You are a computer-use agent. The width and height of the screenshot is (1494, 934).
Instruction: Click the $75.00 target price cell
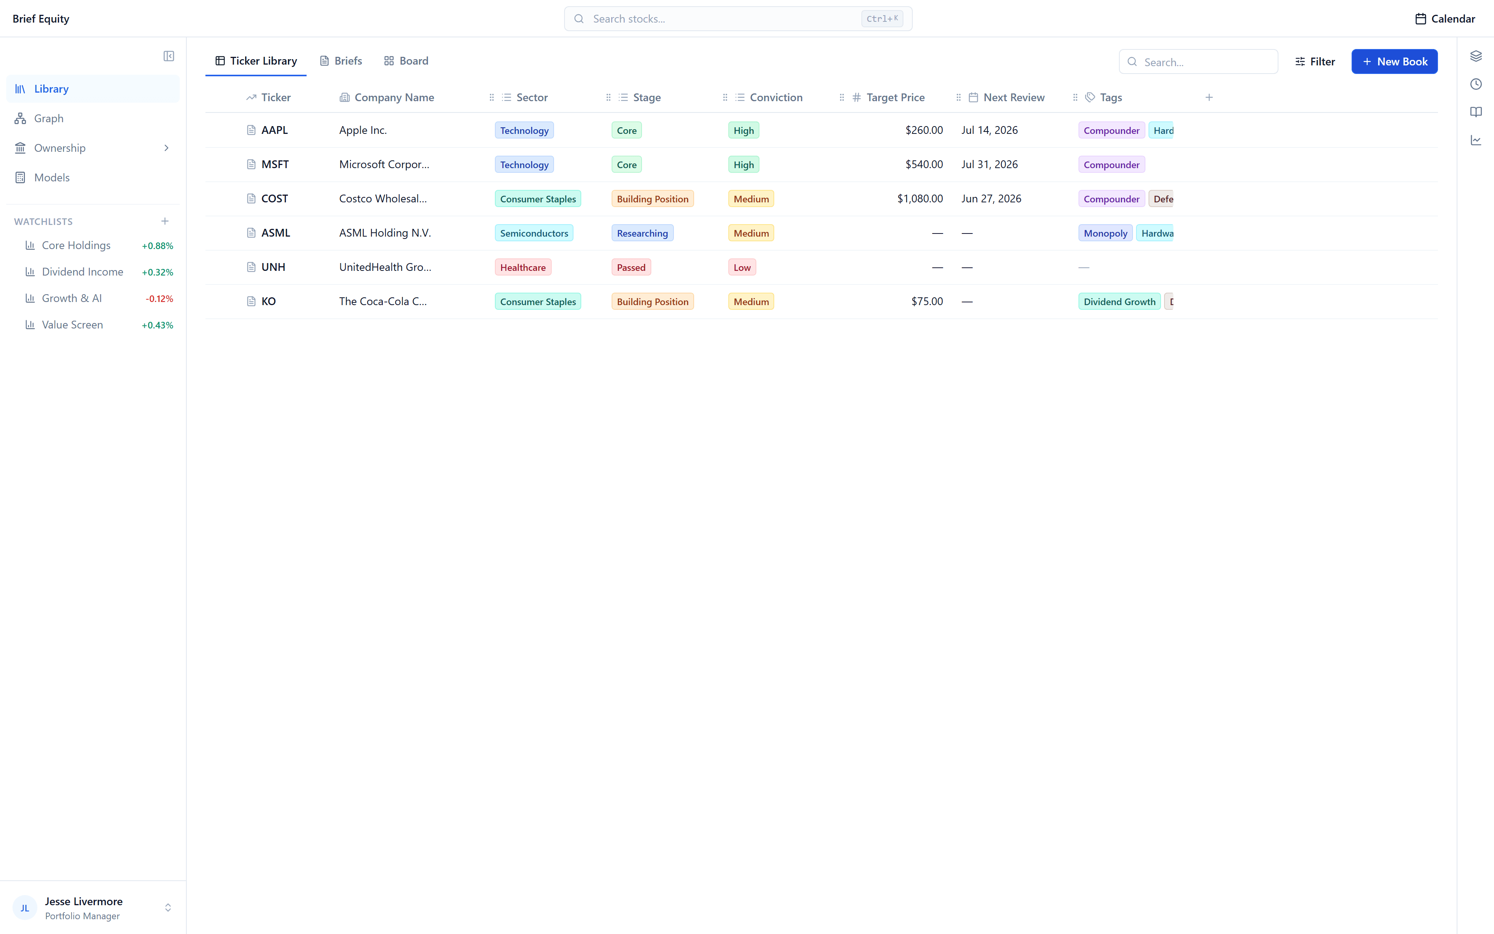pos(927,302)
